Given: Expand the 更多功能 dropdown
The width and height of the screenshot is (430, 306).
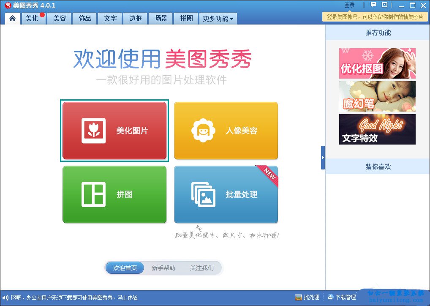Looking at the screenshot, I should pos(218,19).
